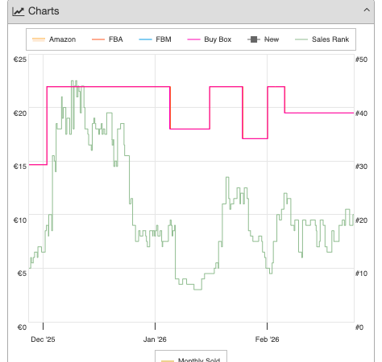Click the orange FBA legend swatch
The image size is (382, 362).
pos(98,39)
